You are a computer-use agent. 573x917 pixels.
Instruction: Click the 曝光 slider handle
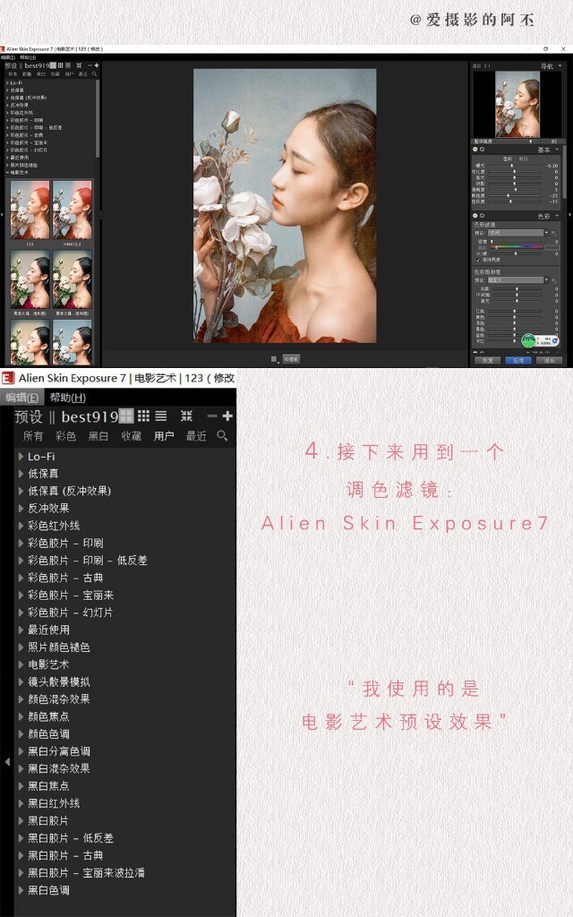(x=511, y=166)
